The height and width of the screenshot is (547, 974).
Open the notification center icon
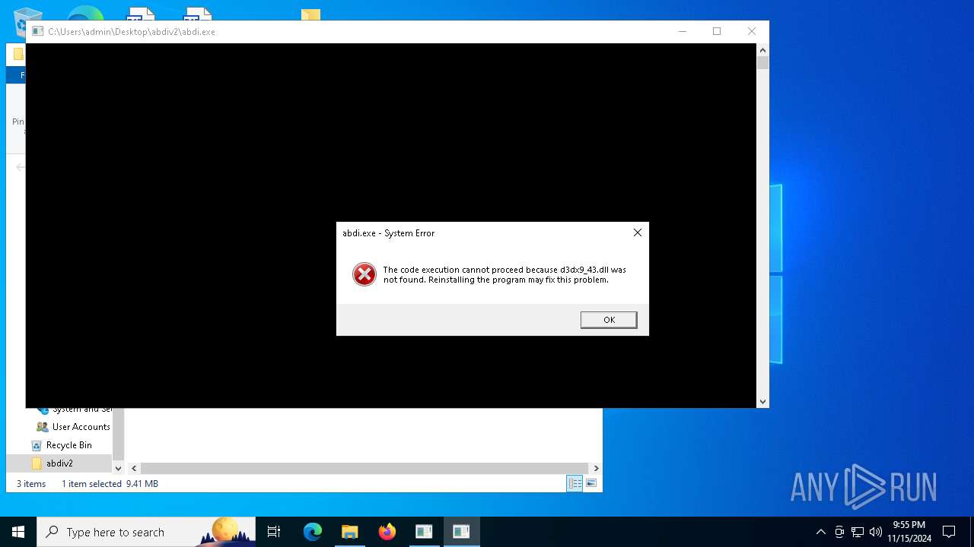click(949, 532)
